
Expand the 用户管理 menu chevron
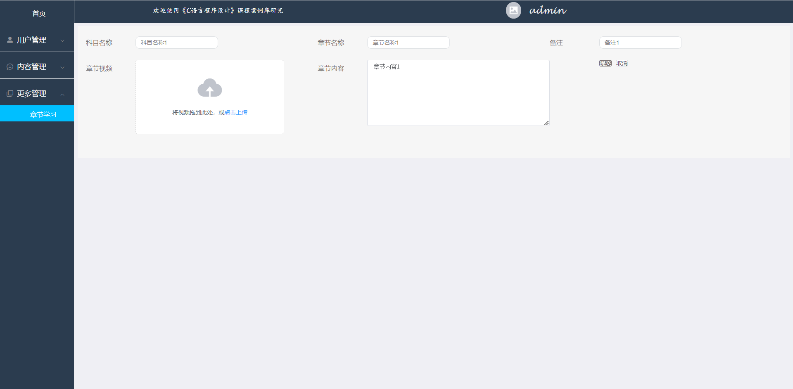[62, 40]
